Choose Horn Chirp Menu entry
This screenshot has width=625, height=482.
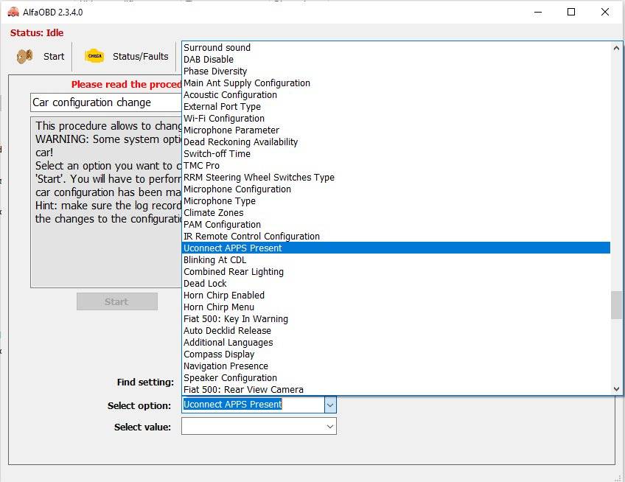396,307
